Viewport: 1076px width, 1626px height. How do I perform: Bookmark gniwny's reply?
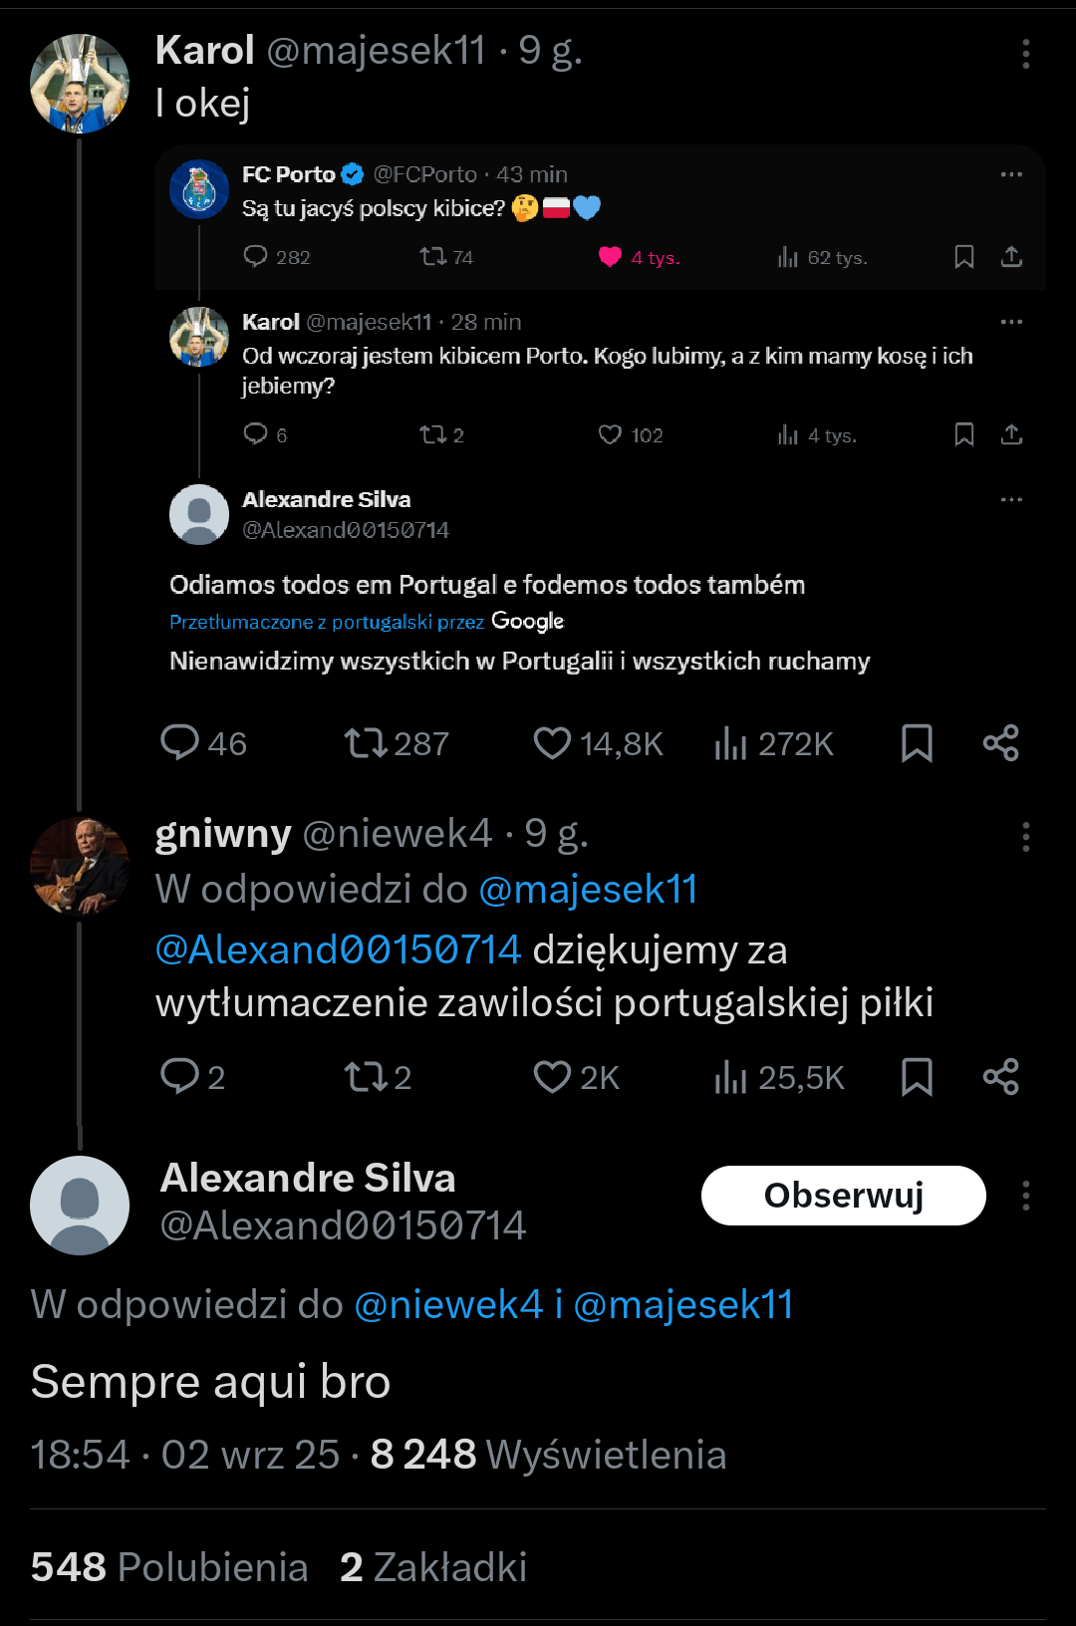917,1077
